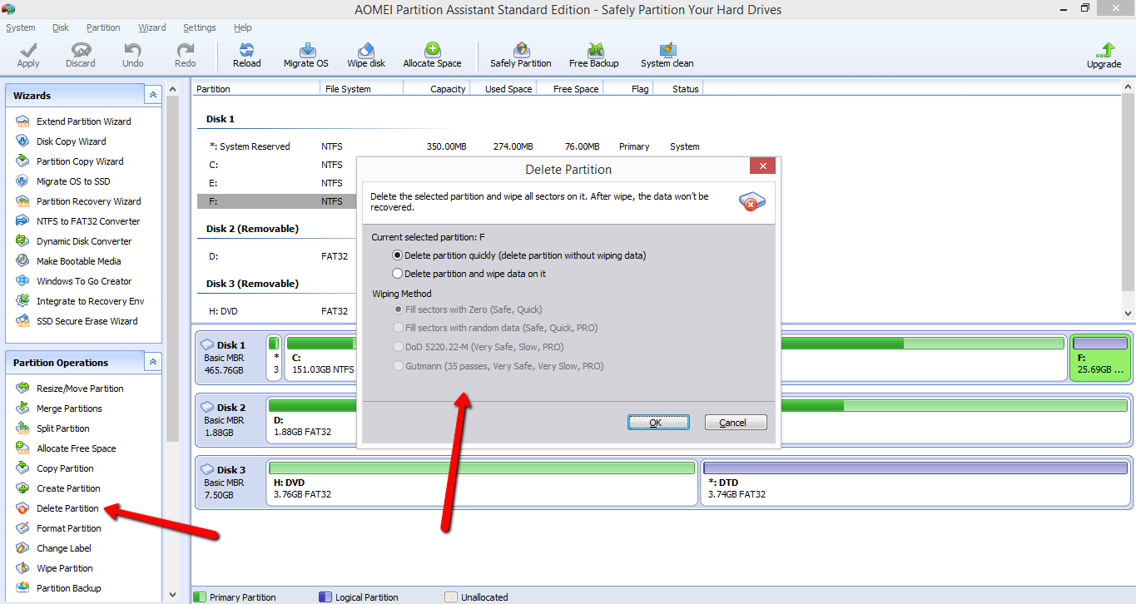Click the Apply checkmark toolbar icon
Viewport: 1136px width, 604px height.
pos(28,55)
